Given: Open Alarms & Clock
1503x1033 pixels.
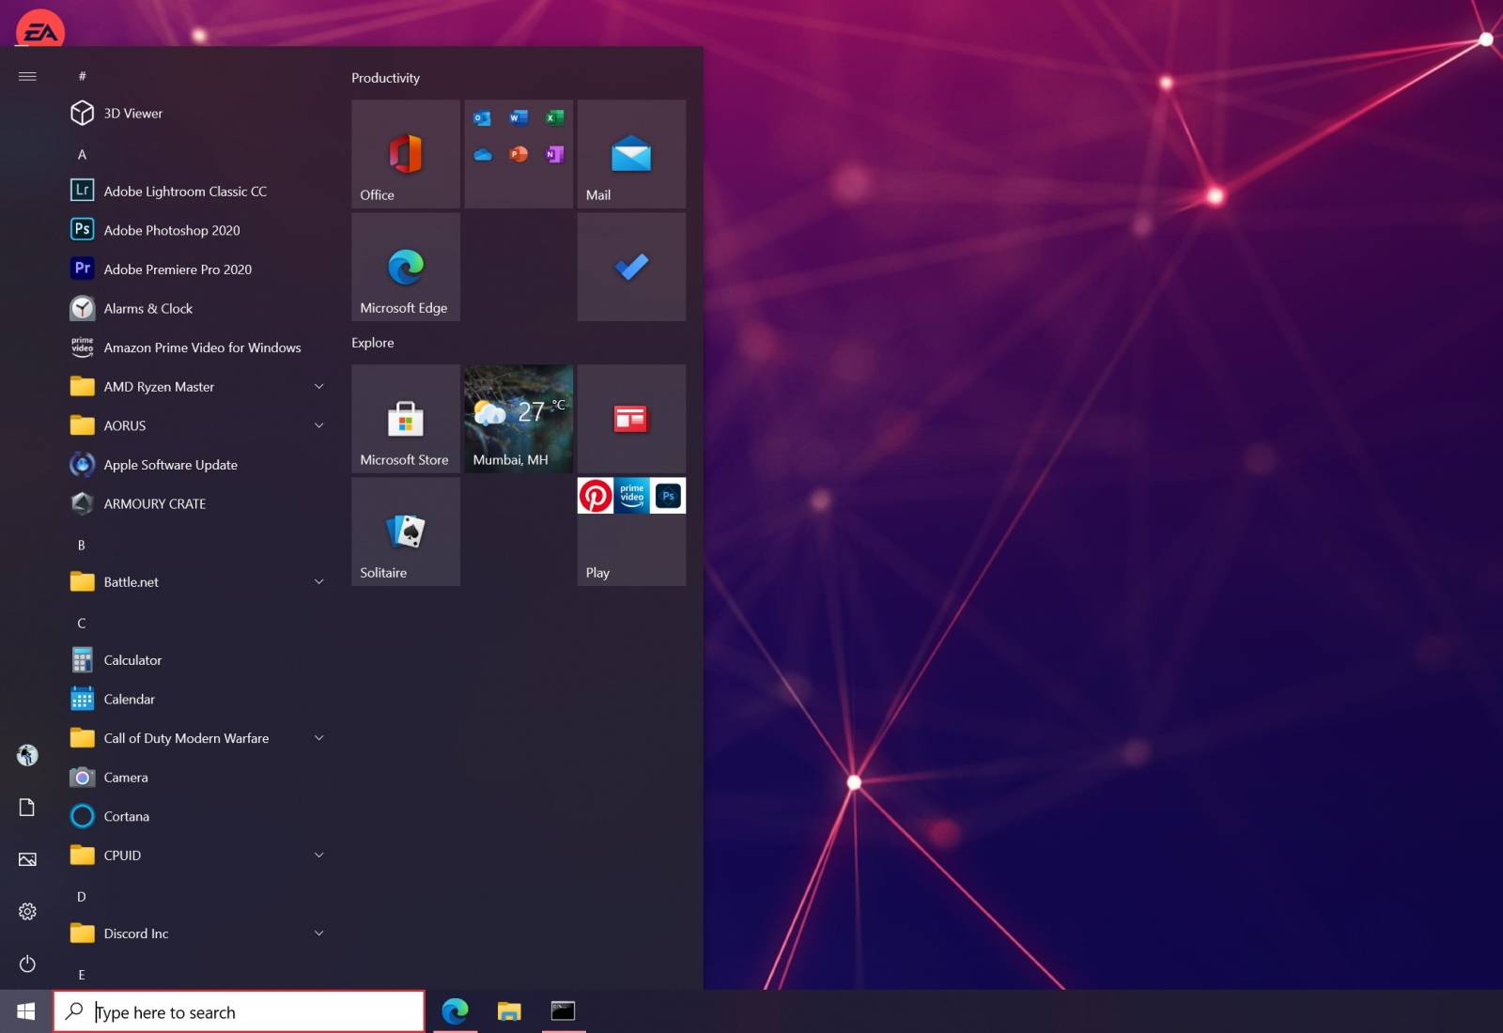Looking at the screenshot, I should coord(197,308).
